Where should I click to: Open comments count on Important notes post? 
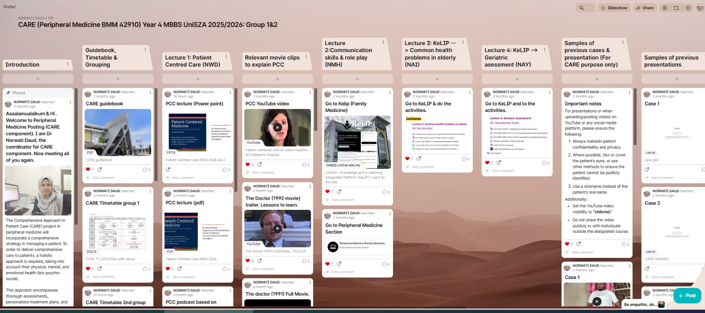(x=625, y=244)
